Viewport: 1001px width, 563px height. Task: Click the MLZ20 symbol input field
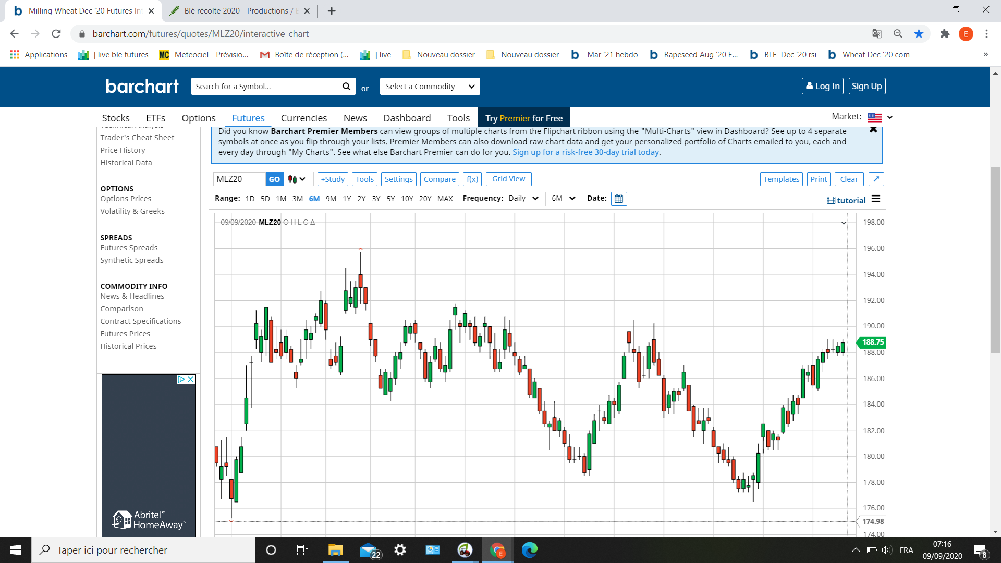[x=239, y=179]
